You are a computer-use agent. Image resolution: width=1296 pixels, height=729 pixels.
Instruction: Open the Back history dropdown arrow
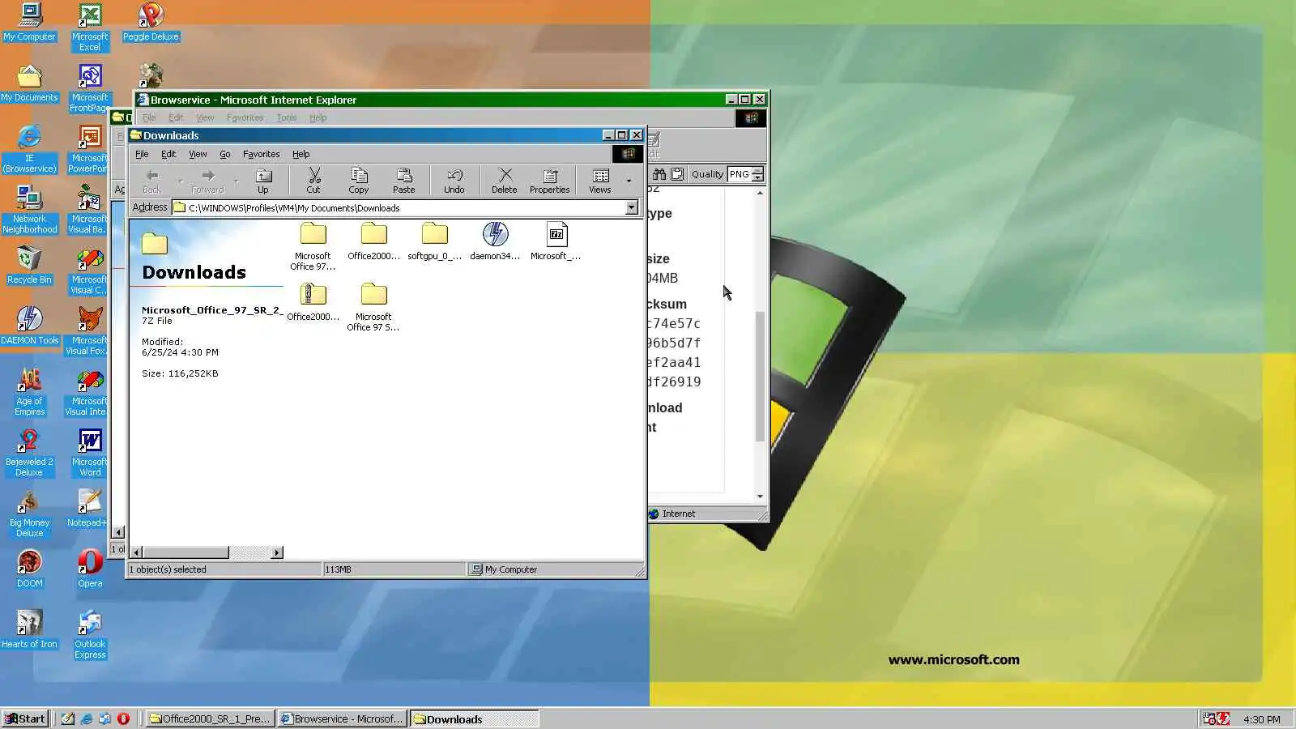pyautogui.click(x=180, y=181)
